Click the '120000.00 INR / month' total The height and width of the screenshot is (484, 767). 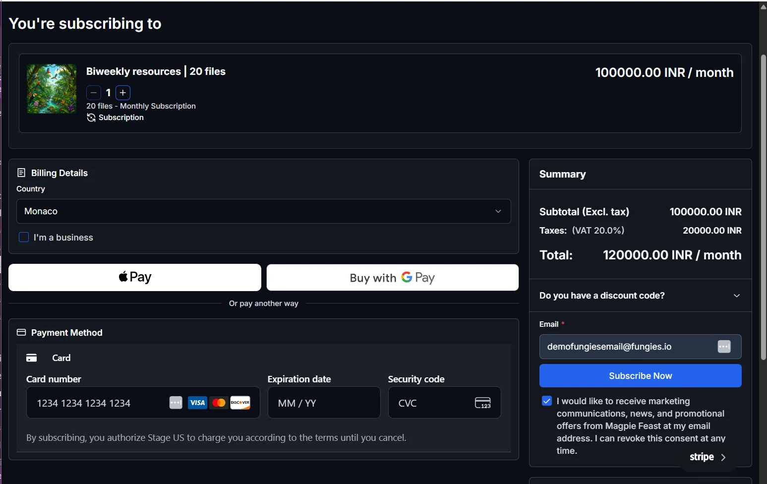click(x=672, y=255)
